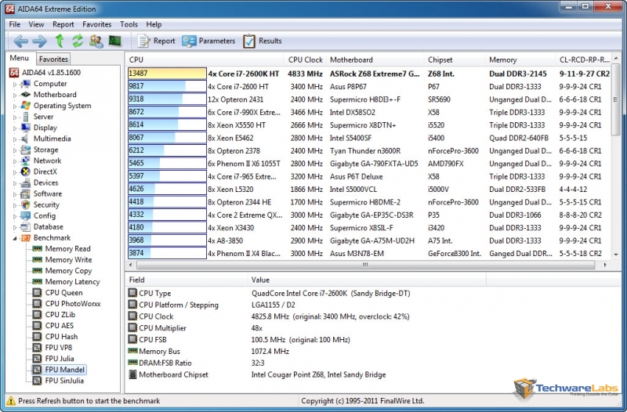Refresh the benchmark with green arrows icon
The height and width of the screenshot is (412, 627).
77,41
